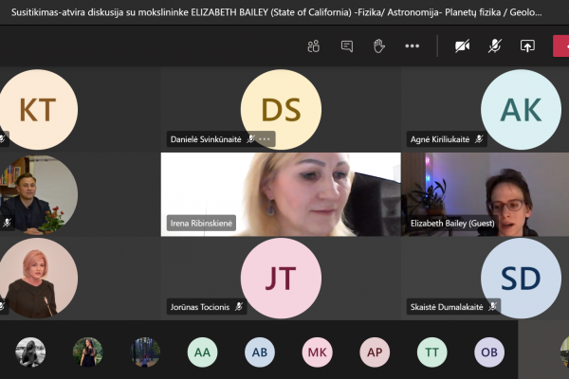Select Irena Ribinskienė video tile
Viewport: 569px width, 379px height.
[x=281, y=194]
